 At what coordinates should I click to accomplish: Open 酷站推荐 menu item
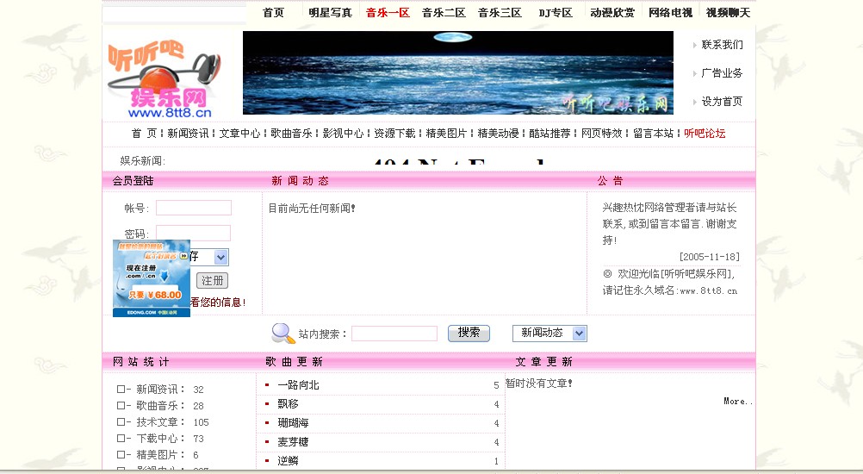(x=549, y=134)
